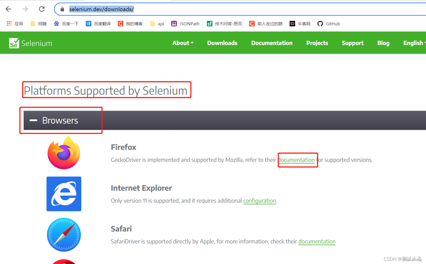Open the English language dropdown
This screenshot has height=264, width=426.
pos(415,43)
